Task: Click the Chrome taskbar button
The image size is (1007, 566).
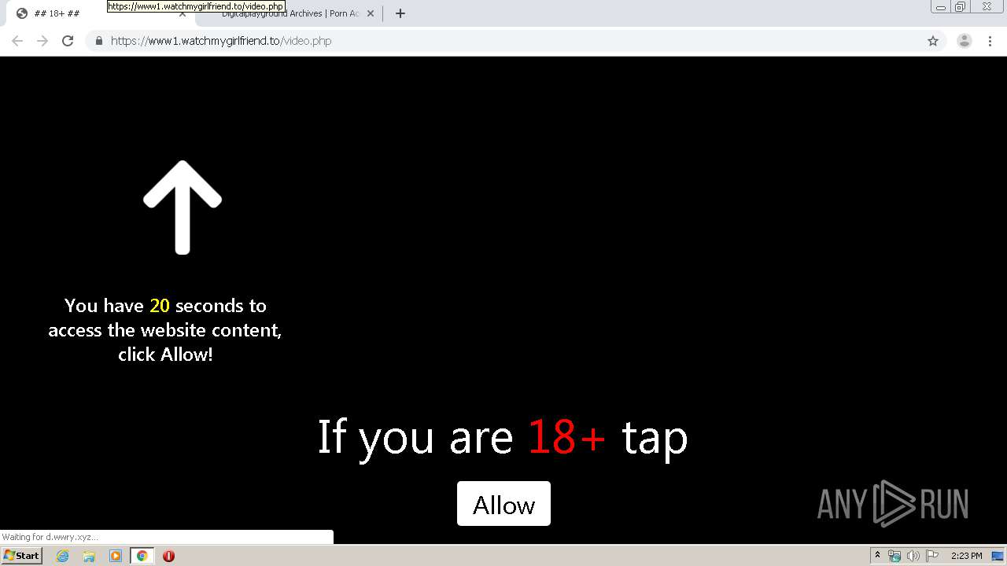Action: [x=142, y=556]
